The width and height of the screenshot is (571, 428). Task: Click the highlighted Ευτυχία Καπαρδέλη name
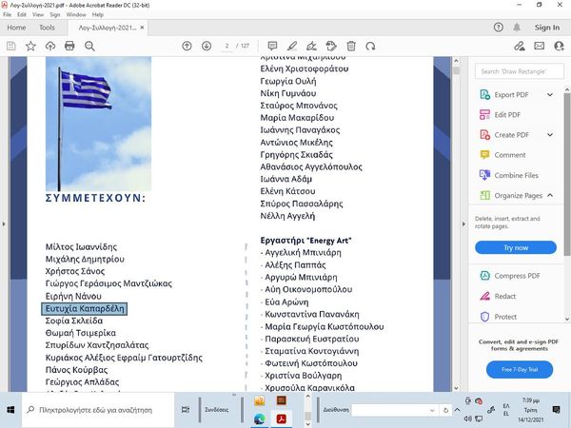click(x=85, y=308)
